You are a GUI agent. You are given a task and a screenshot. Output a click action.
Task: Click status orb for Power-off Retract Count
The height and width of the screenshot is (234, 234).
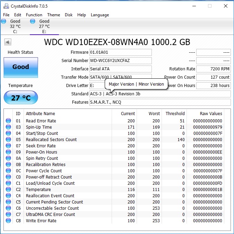tap(8, 177)
